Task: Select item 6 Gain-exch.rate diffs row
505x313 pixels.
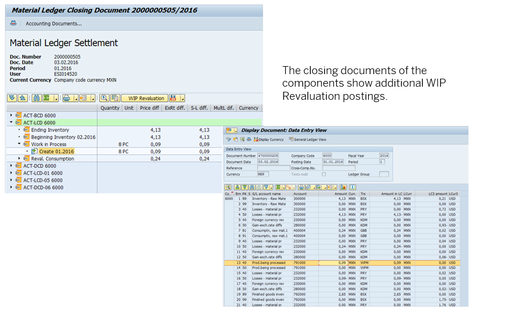Action: 342,225
